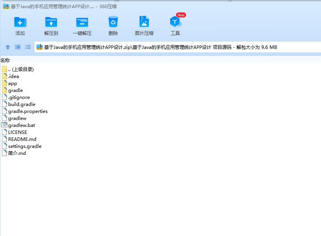Click the folder icon beside gradle
Viewport: 321px width, 236px height.
coord(5,90)
